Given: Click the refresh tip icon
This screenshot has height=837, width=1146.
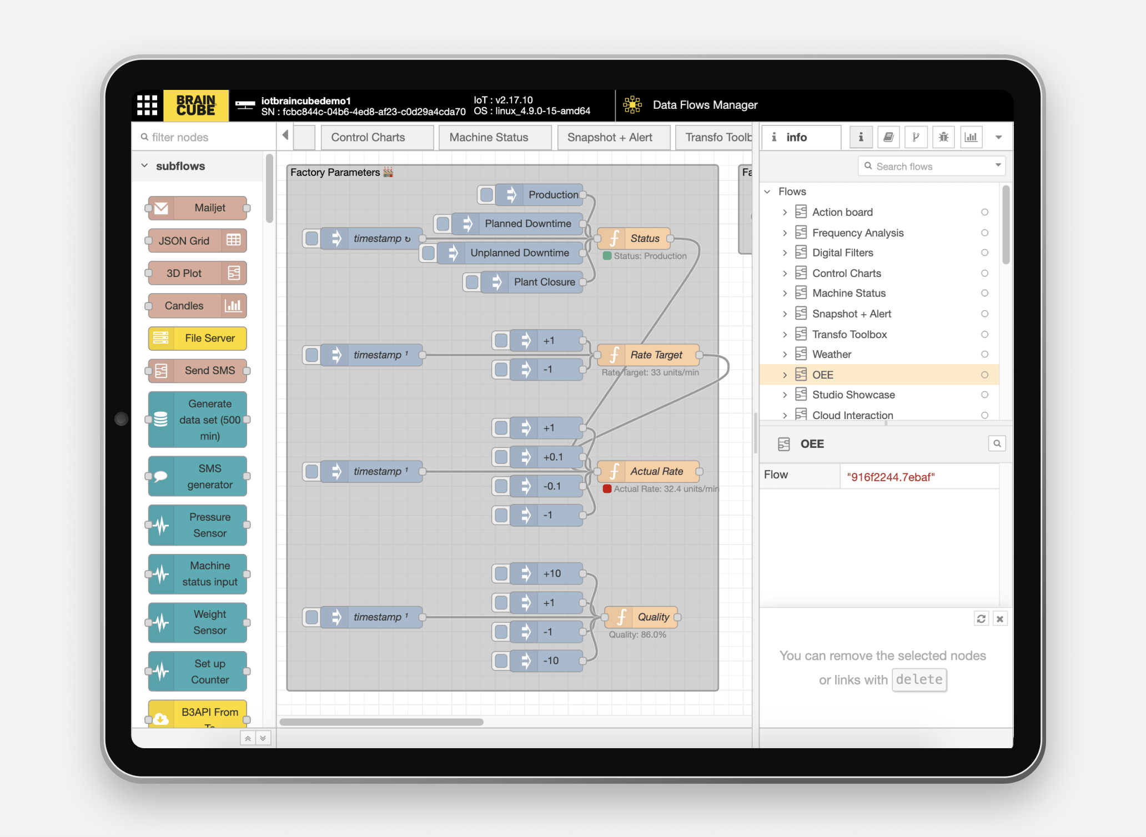Looking at the screenshot, I should tap(981, 618).
